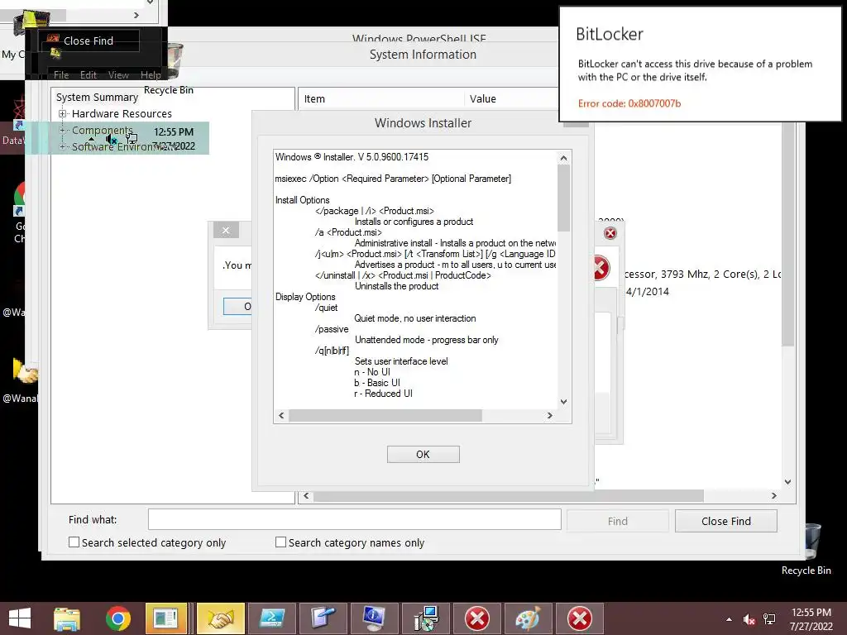
Task: Select the last red X taskbar icon
Action: [579, 618]
